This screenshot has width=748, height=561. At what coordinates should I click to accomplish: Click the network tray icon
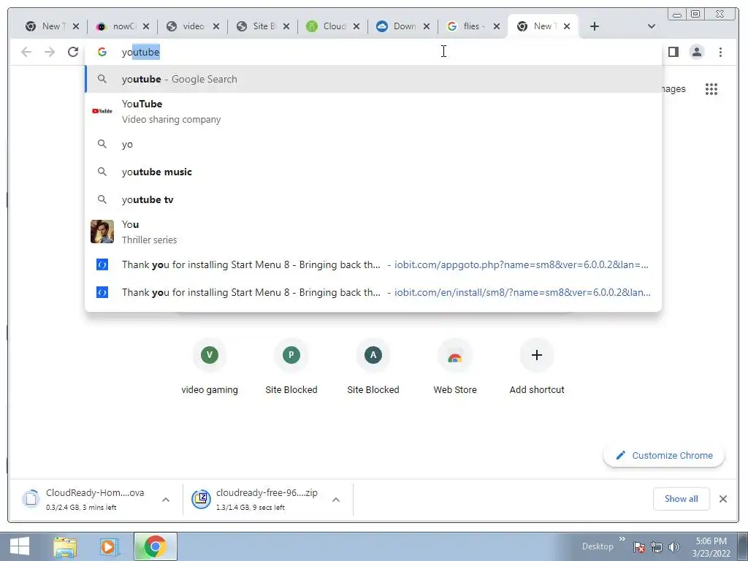657,547
